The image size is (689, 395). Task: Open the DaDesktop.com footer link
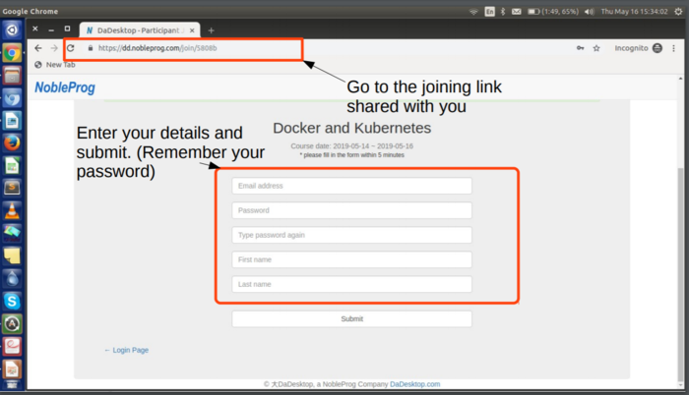tap(414, 384)
